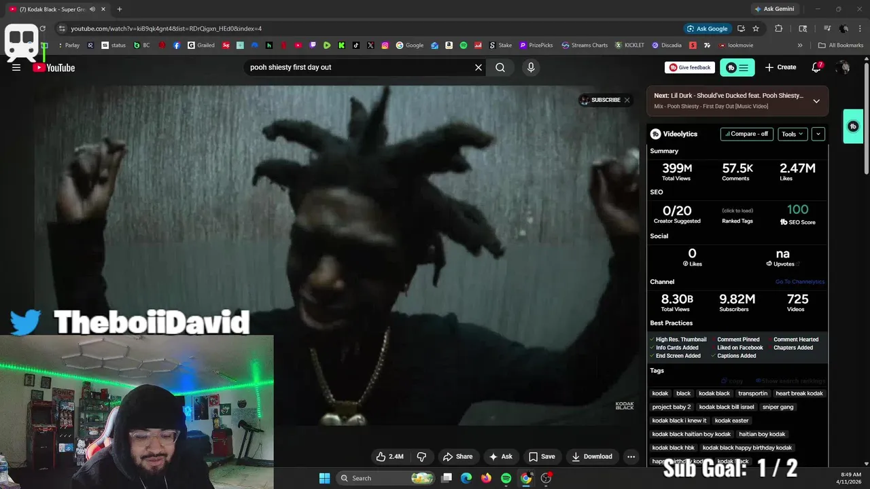
Task: Open Firefox from taskbar
Action: (486, 478)
